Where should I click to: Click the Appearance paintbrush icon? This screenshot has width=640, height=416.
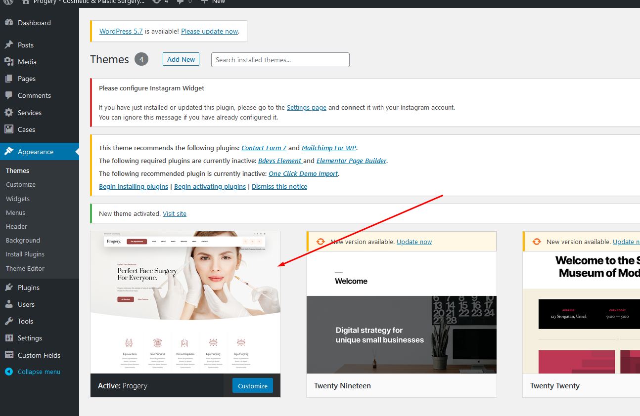[9, 152]
